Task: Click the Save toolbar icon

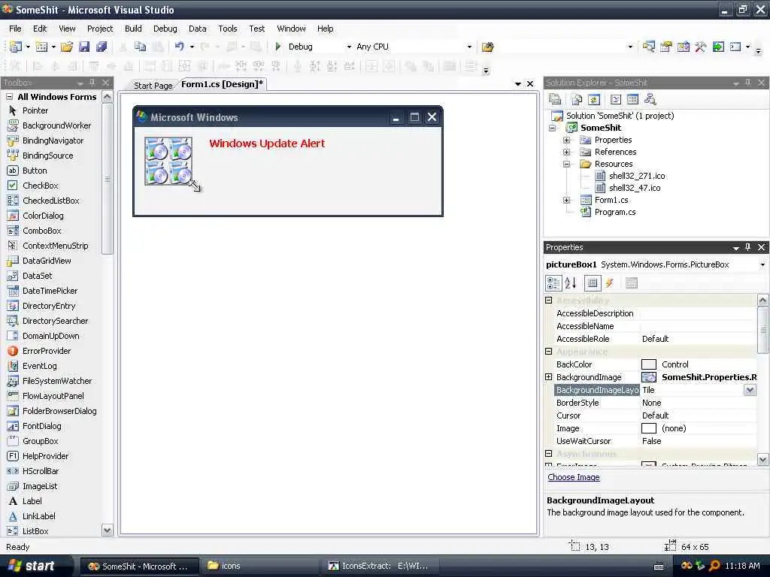Action: point(84,47)
